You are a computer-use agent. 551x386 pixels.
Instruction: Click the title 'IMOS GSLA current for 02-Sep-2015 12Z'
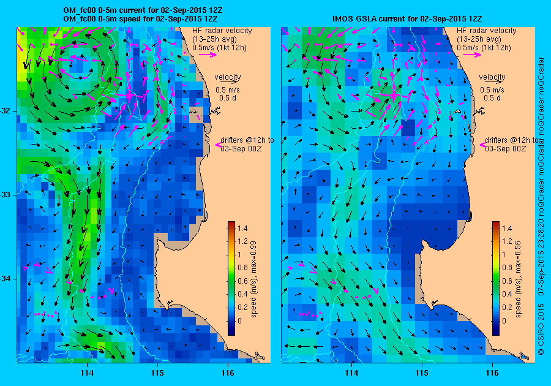(407, 18)
